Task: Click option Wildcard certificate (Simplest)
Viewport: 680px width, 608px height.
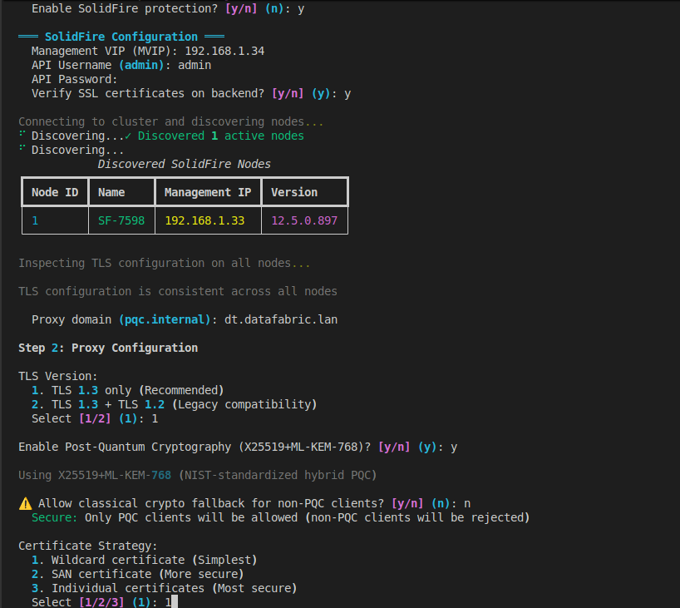Action: point(145,560)
